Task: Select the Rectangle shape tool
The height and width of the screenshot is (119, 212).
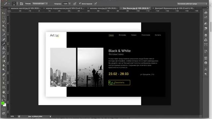Action: (4, 87)
